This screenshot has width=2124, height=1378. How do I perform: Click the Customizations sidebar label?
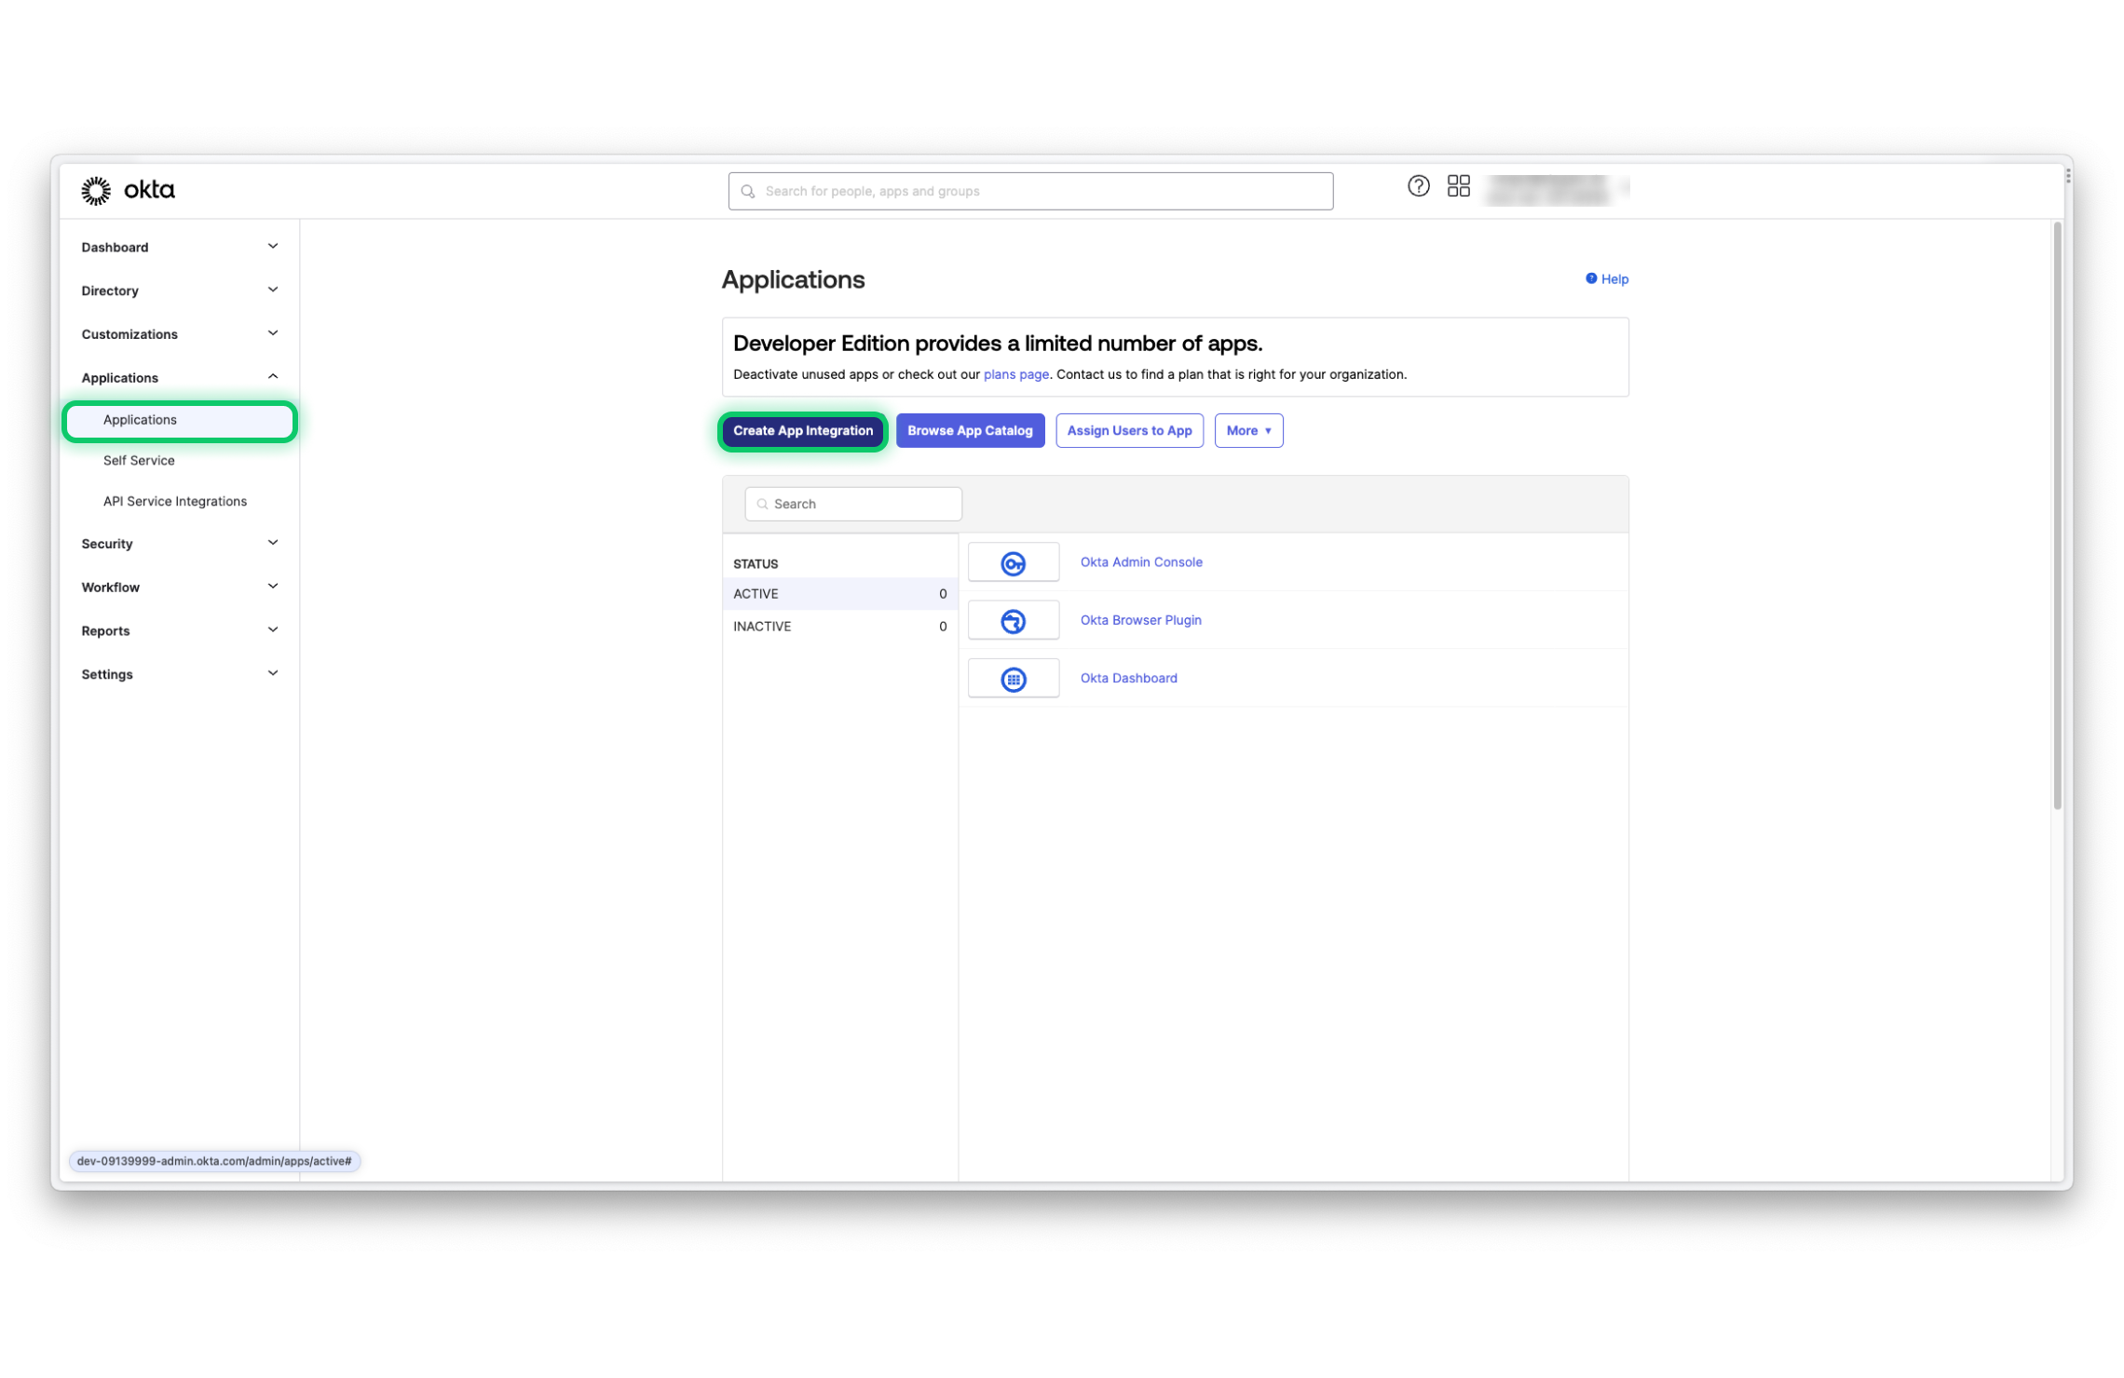pyautogui.click(x=129, y=334)
